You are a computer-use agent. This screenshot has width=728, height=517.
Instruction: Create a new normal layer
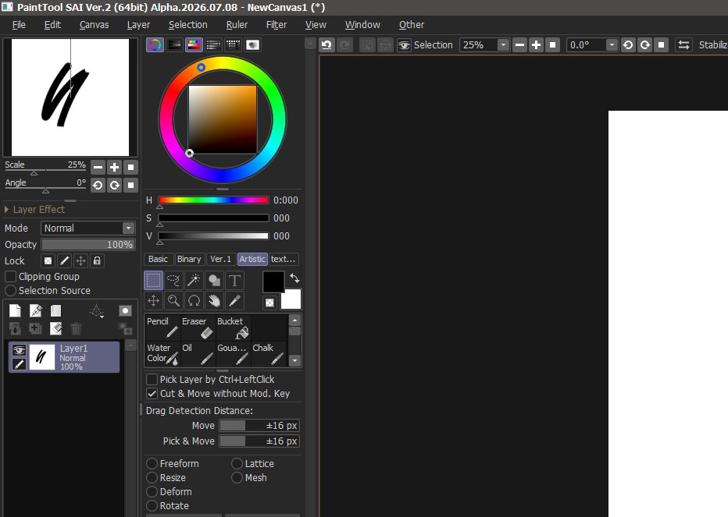click(15, 310)
